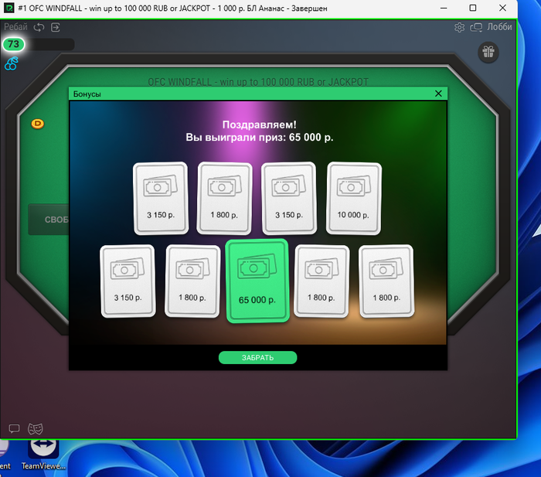Click the orange dealer button chip
Image resolution: width=541 pixels, height=477 pixels.
[x=38, y=124]
